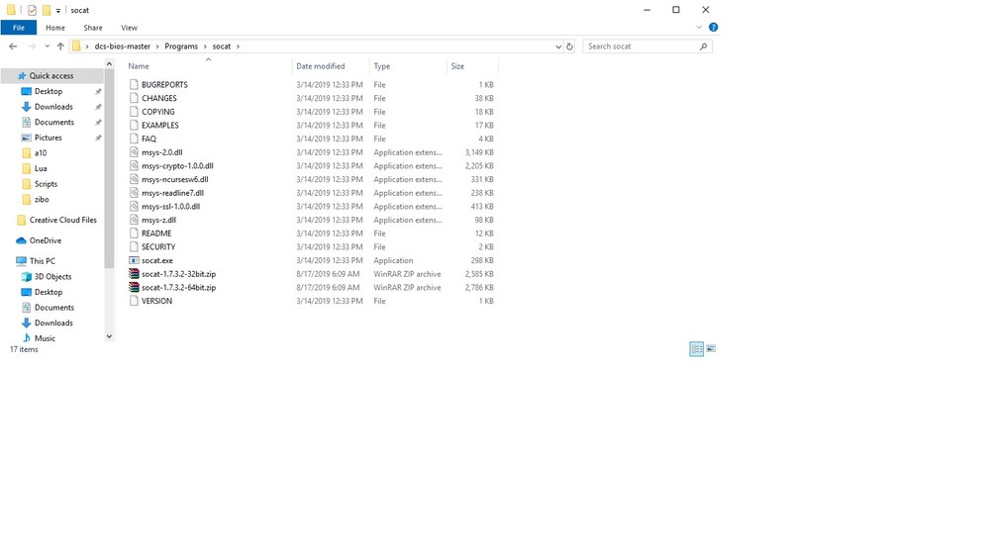Image resolution: width=990 pixels, height=556 pixels.
Task: Select the CHANGES file
Action: 159,98
